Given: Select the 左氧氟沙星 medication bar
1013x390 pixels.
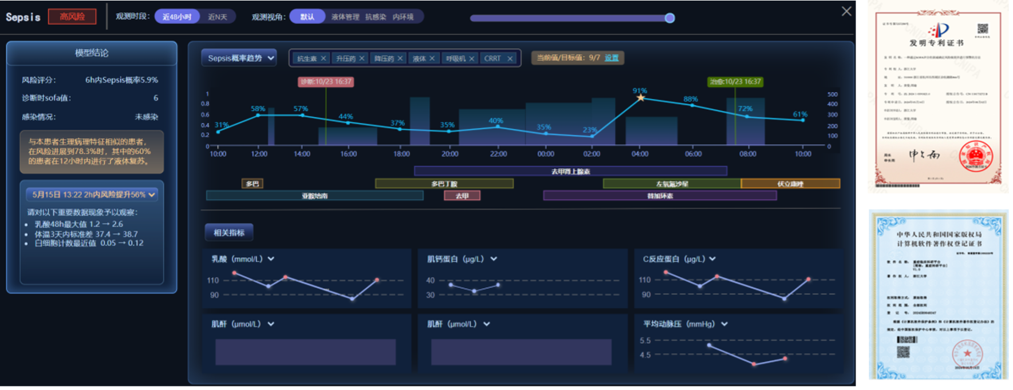Looking at the screenshot, I should pyautogui.click(x=672, y=184).
